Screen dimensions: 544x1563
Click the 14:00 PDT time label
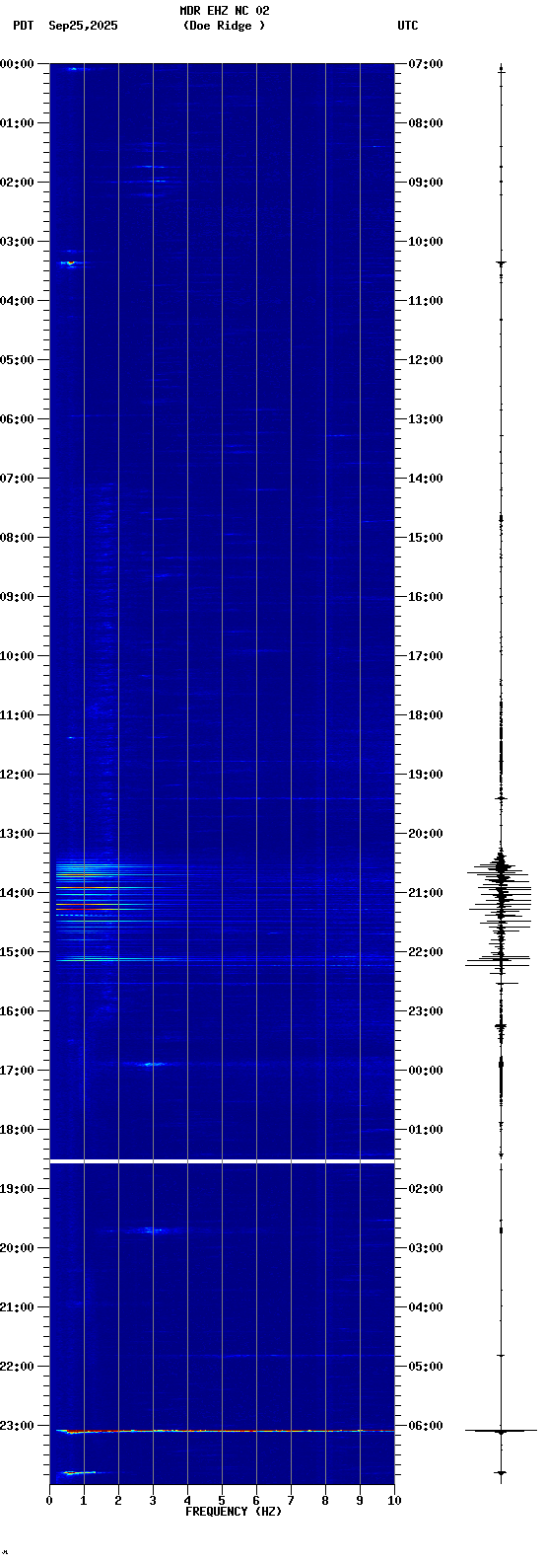(x=18, y=893)
